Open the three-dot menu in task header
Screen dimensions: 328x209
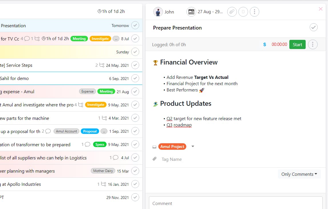point(254,12)
